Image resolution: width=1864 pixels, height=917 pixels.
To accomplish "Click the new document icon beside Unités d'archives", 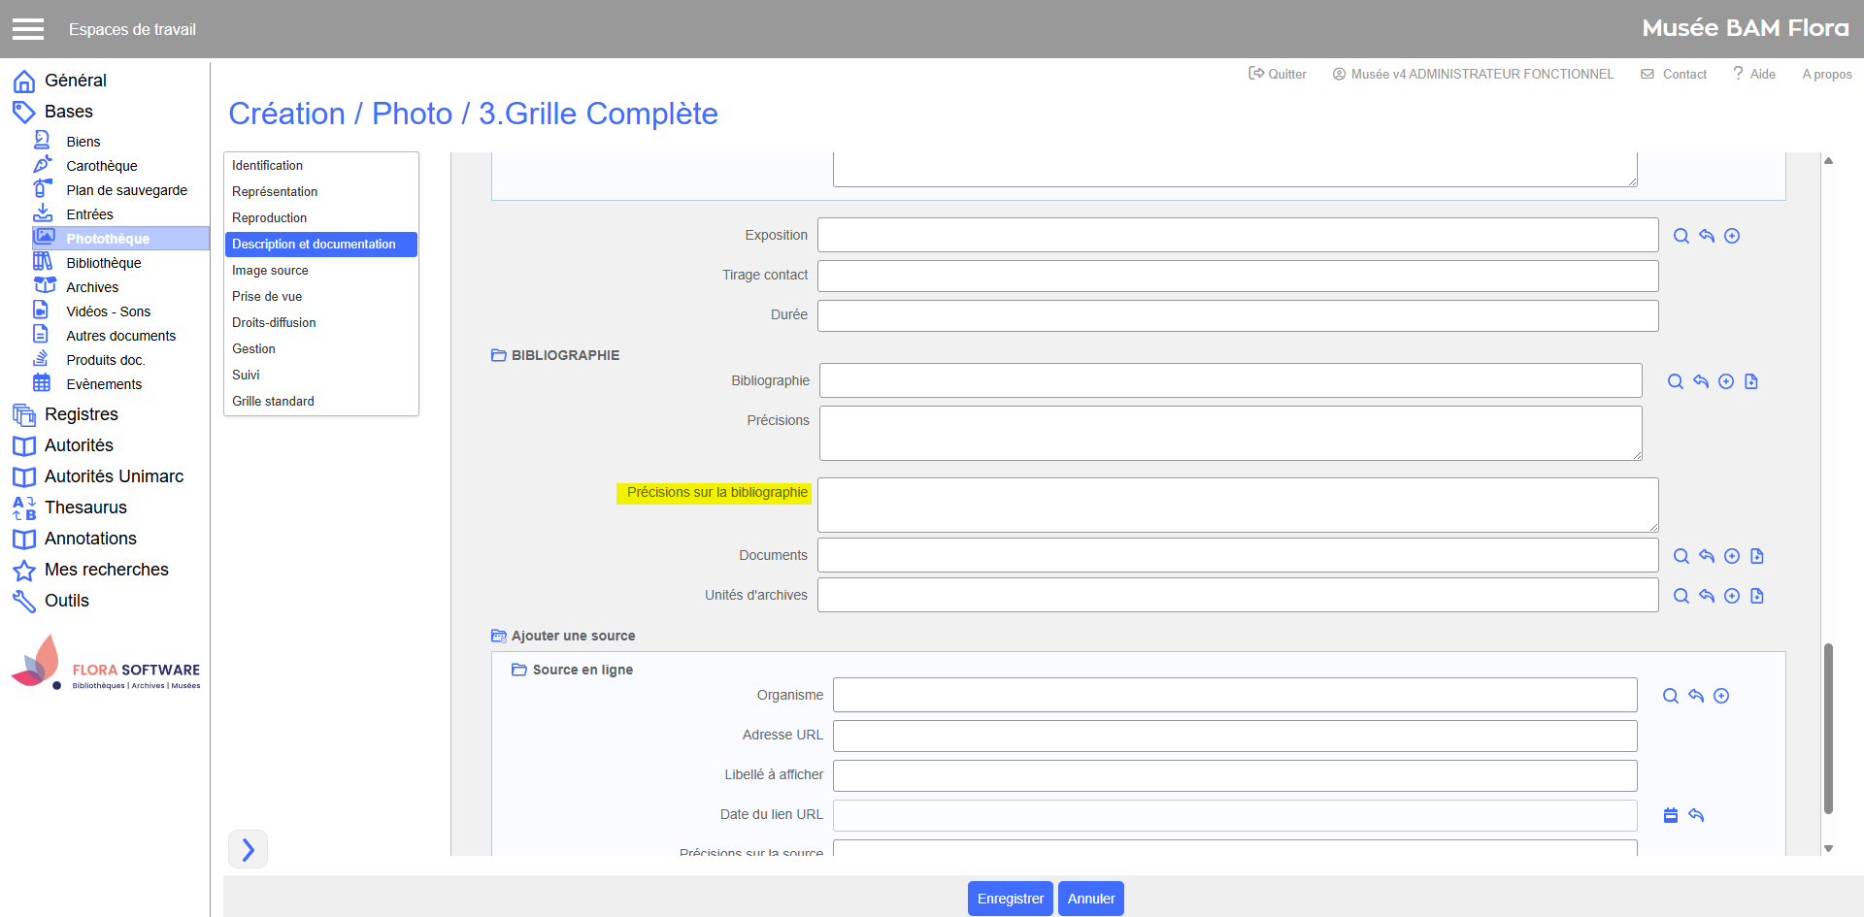I will pos(1756,596).
